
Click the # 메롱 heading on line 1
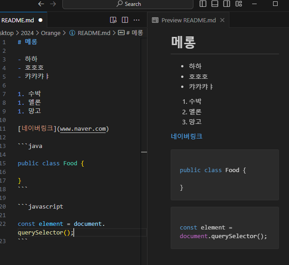(x=27, y=42)
